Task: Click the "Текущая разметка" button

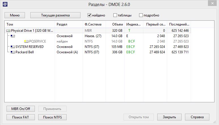Action: [55, 15]
